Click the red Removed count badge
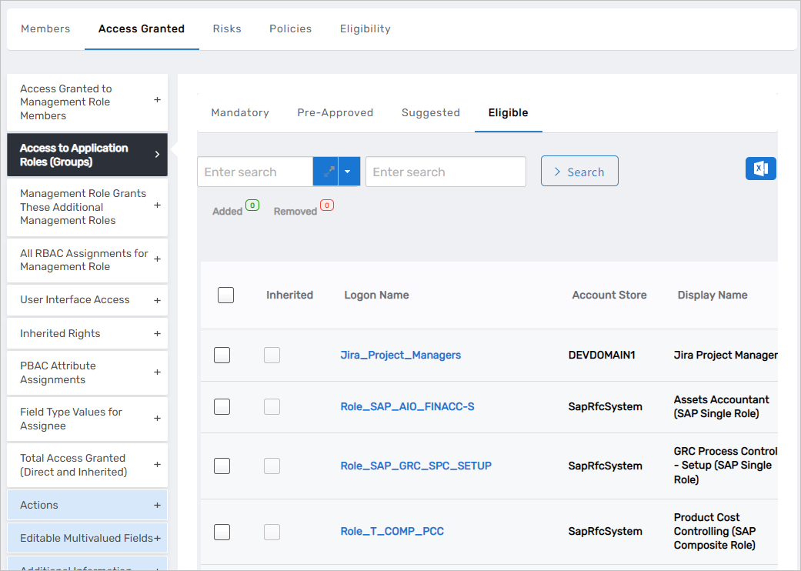The image size is (801, 571). point(326,205)
